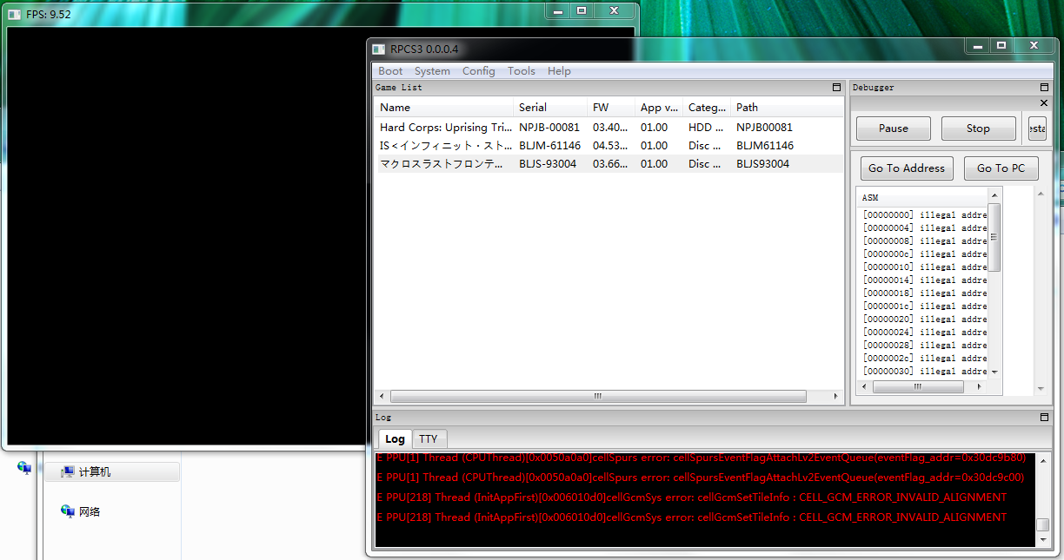Click the Go To PC button
Image resolution: width=1064 pixels, height=560 pixels.
1001,168
